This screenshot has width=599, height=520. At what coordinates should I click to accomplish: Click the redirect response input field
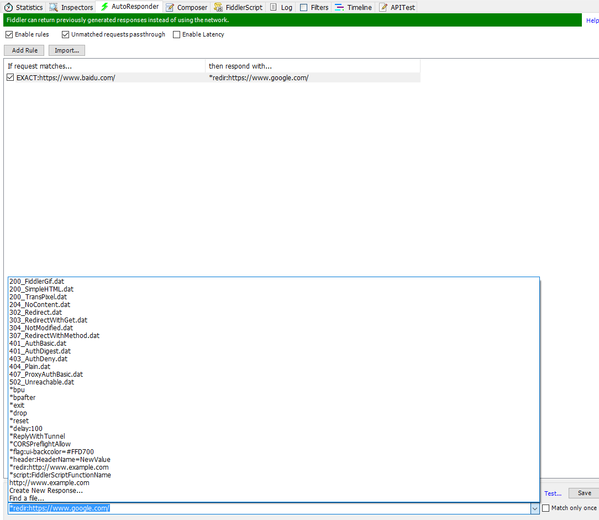[269, 508]
